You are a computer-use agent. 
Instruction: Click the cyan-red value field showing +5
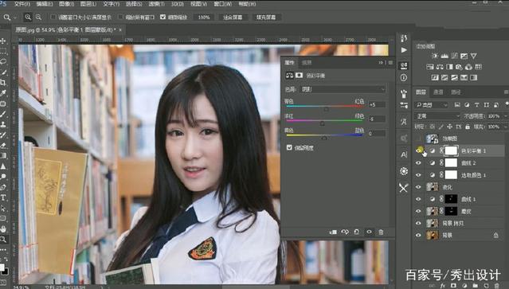[x=377, y=104]
